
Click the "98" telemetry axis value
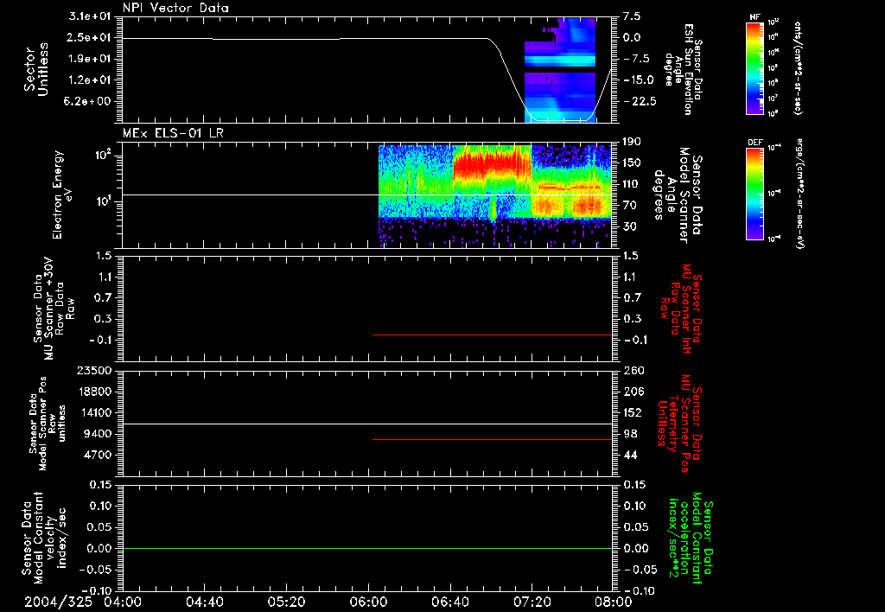(x=630, y=434)
